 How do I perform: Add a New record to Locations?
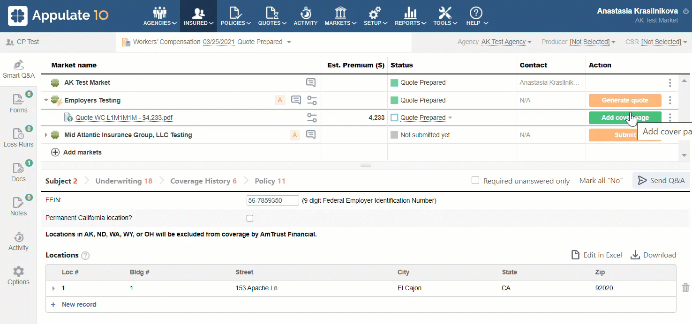[74, 304]
